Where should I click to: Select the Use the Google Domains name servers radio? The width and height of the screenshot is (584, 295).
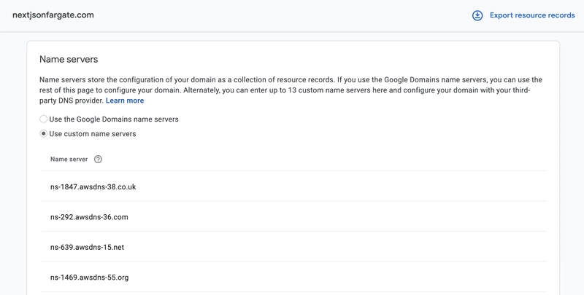pos(44,119)
